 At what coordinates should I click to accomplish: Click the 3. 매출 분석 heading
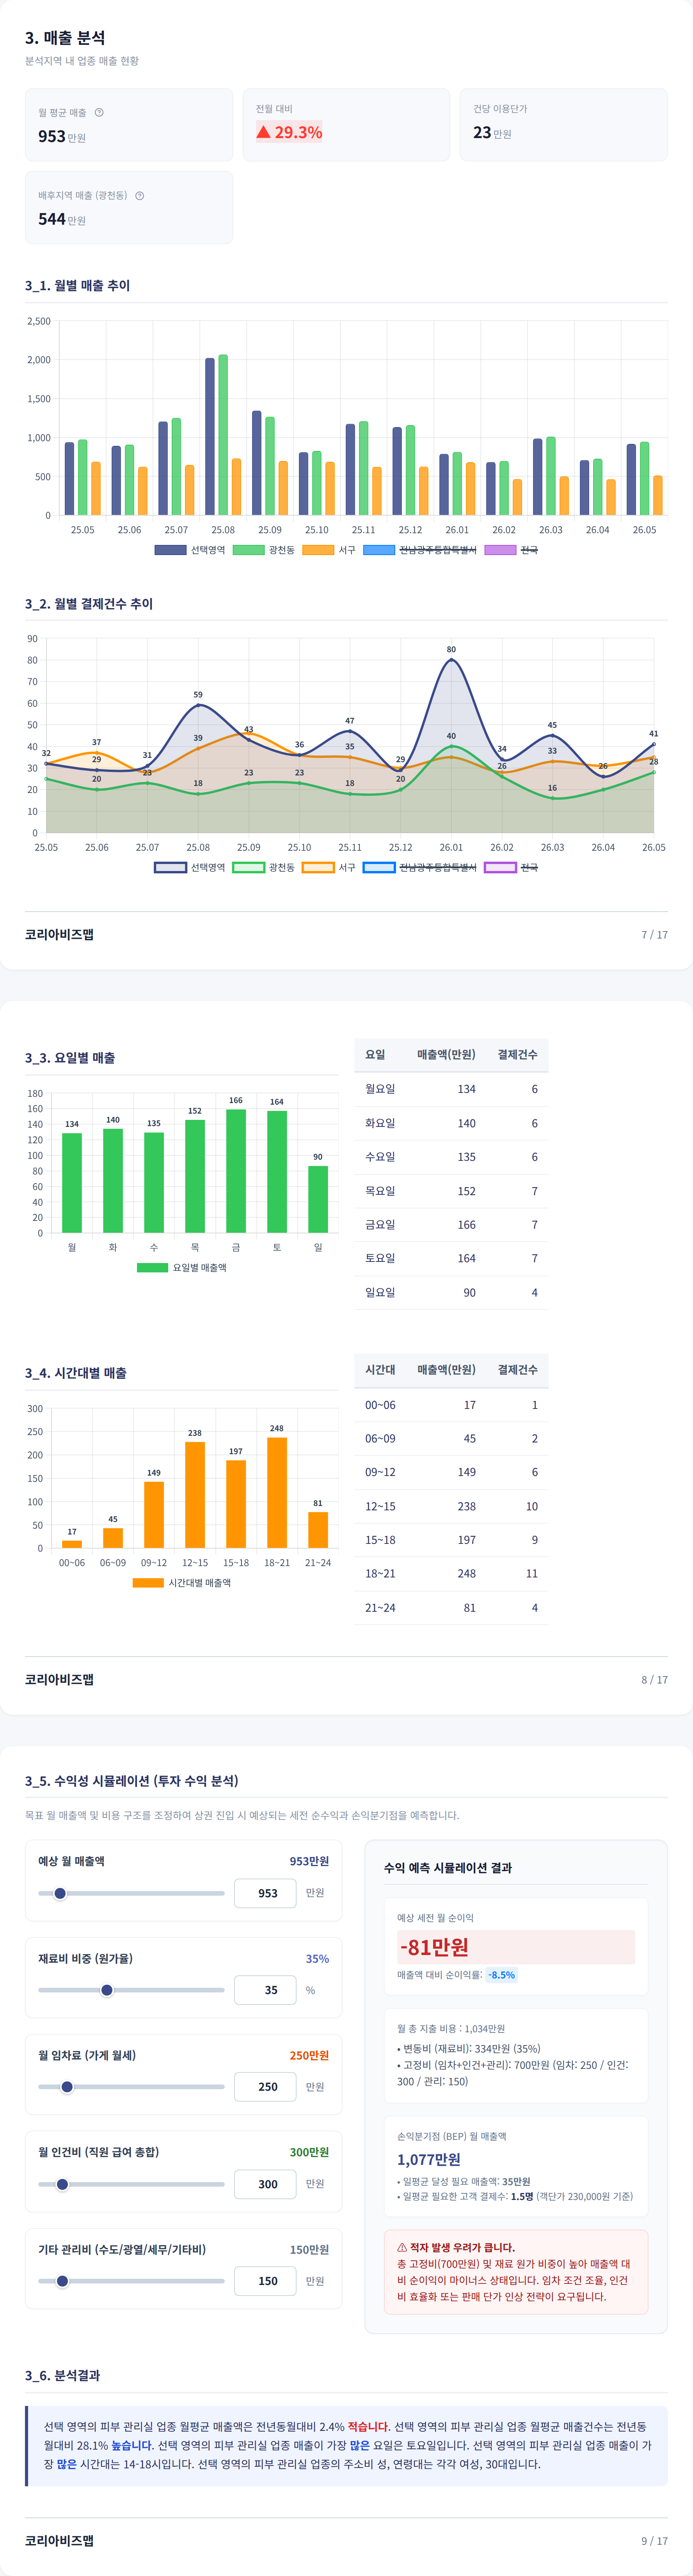tap(65, 38)
